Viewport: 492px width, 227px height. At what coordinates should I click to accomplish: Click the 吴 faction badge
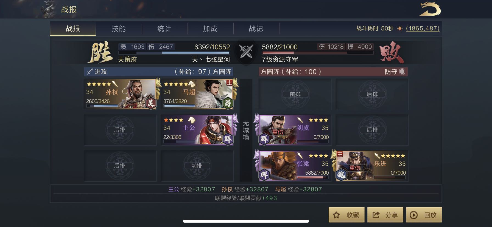150,103
